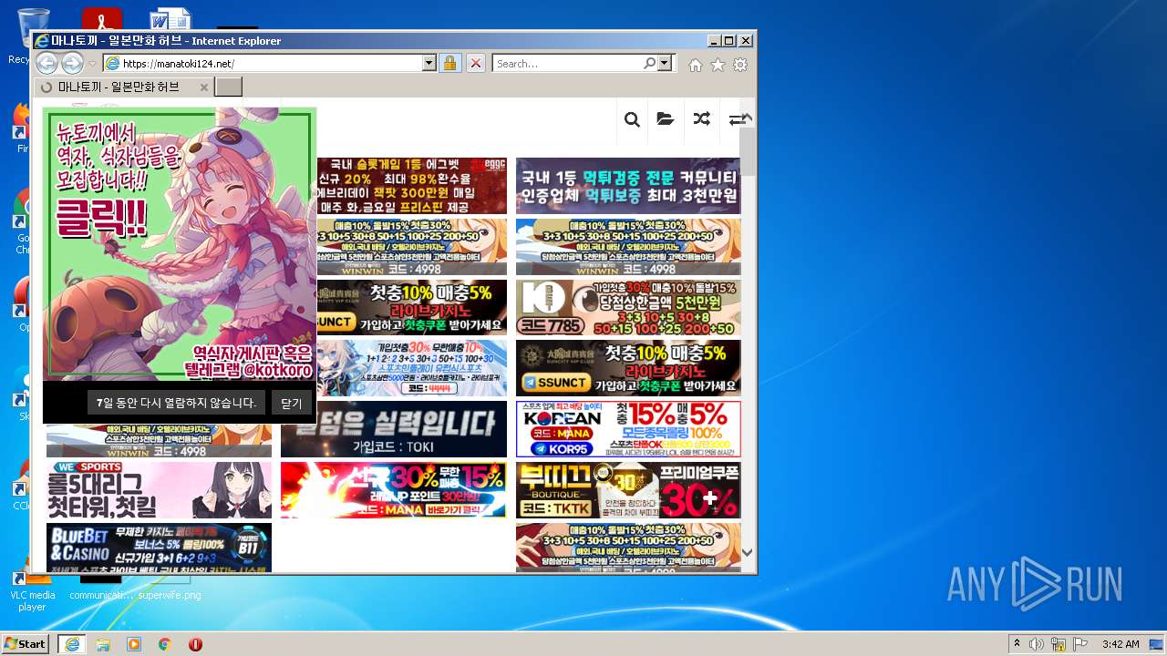Click the network tray icon
The height and width of the screenshot is (656, 1167).
[x=1059, y=644]
